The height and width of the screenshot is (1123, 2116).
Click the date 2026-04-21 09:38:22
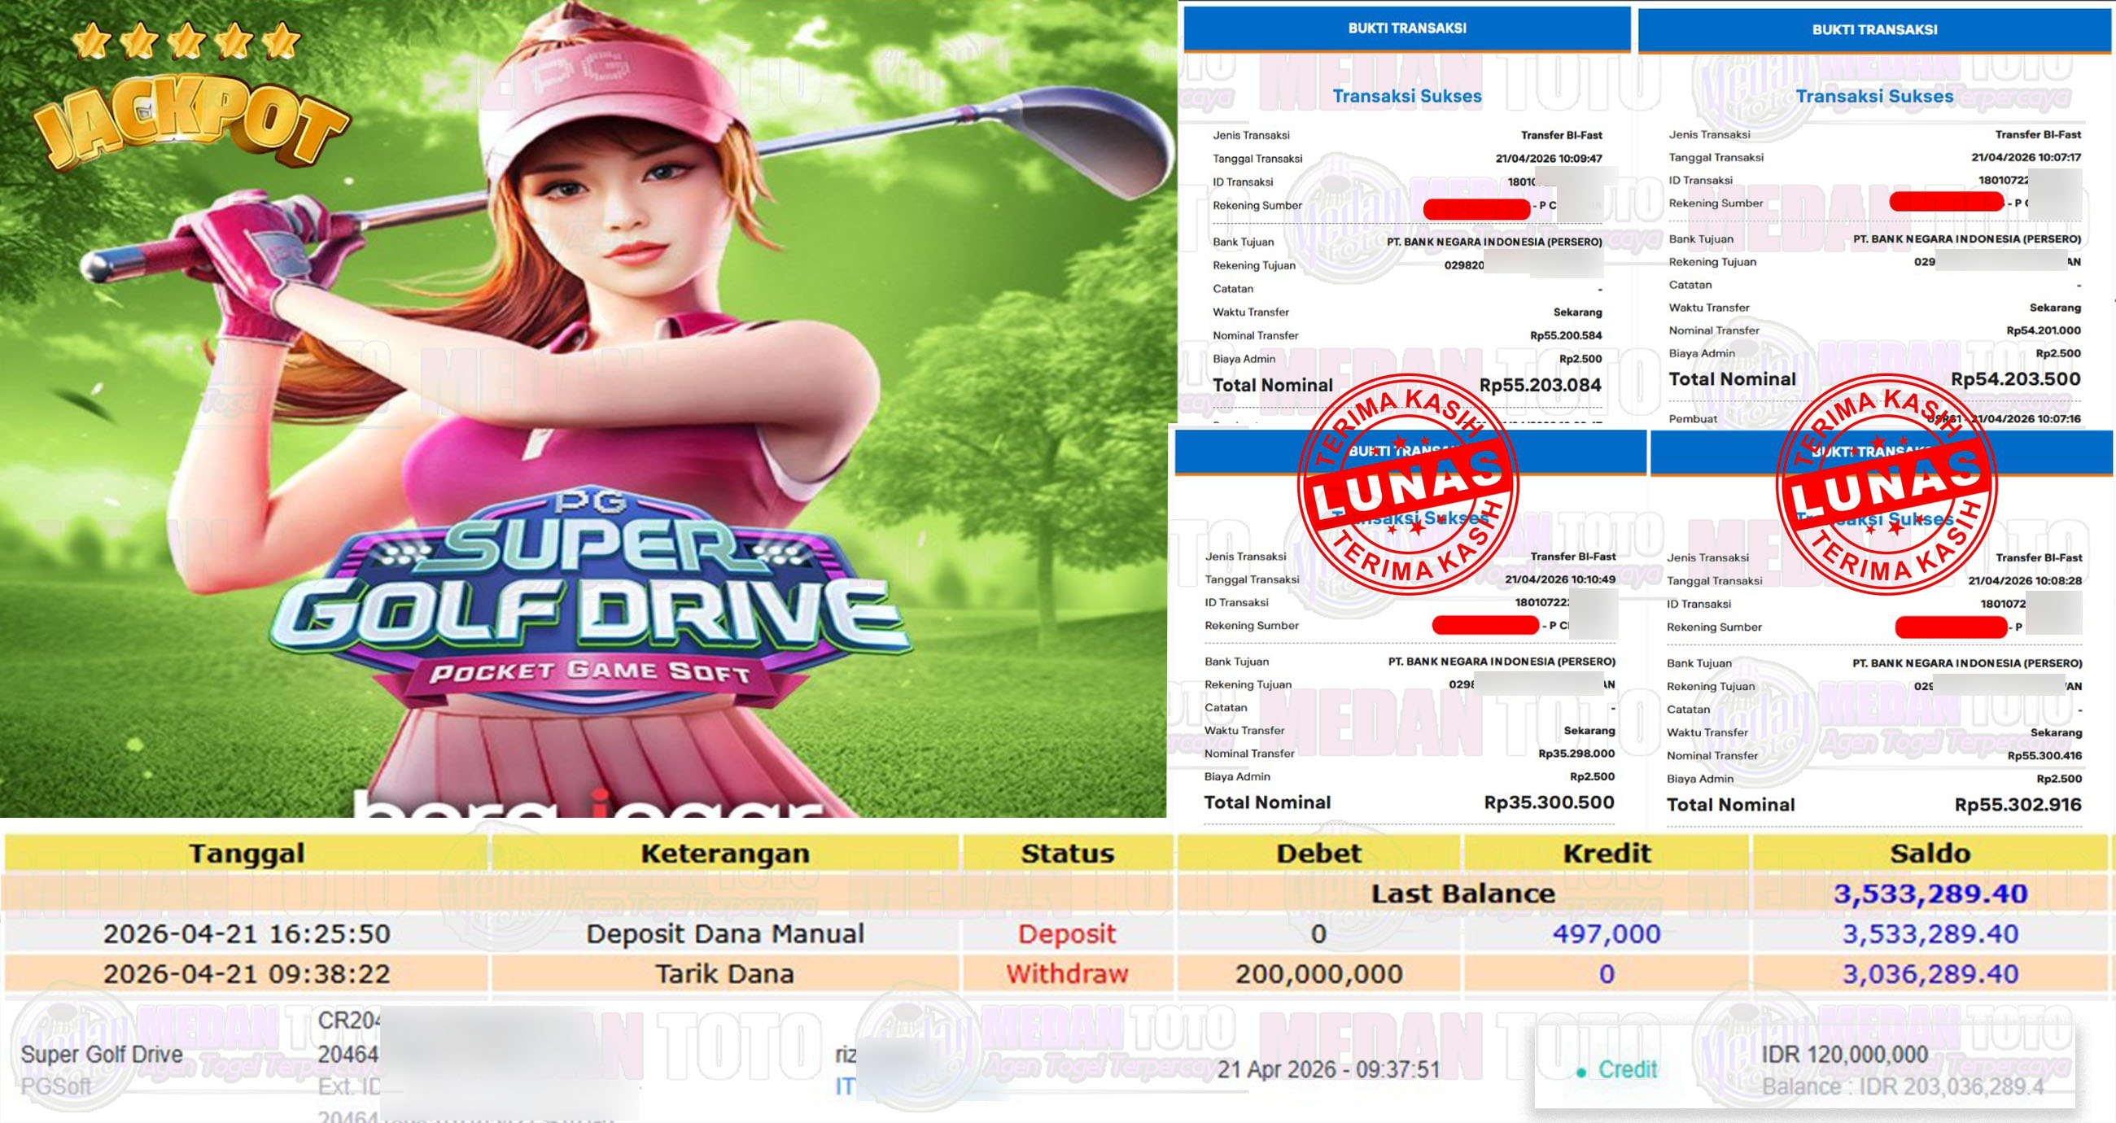tap(247, 973)
